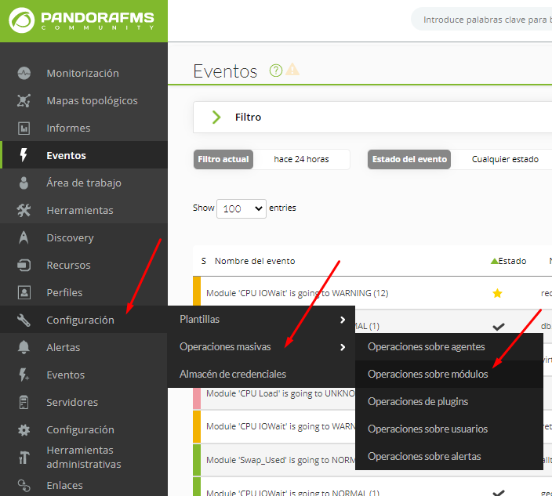The height and width of the screenshot is (496, 552).
Task: Open the Servidores section icon
Action: coord(24,402)
